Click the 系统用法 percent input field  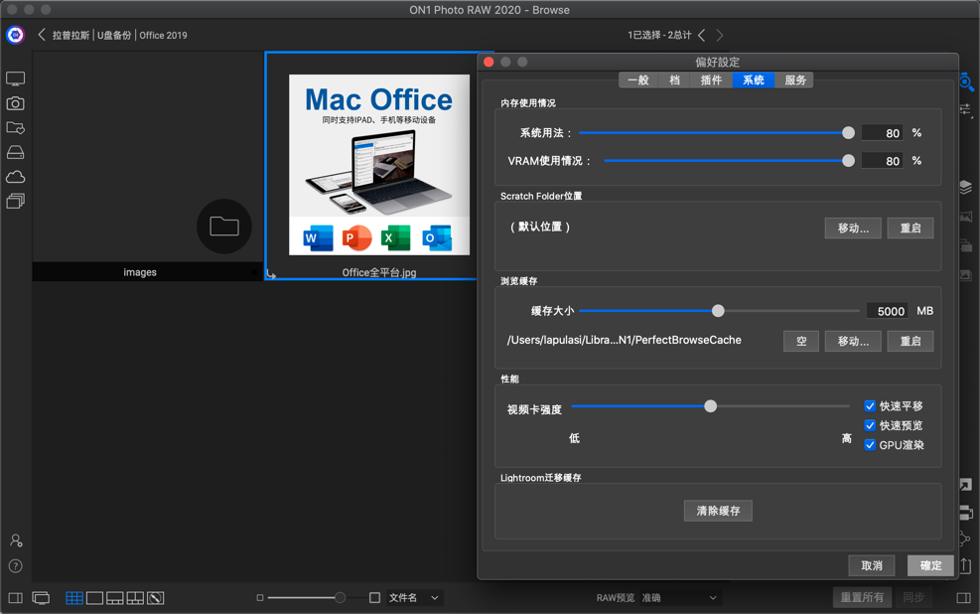point(882,132)
